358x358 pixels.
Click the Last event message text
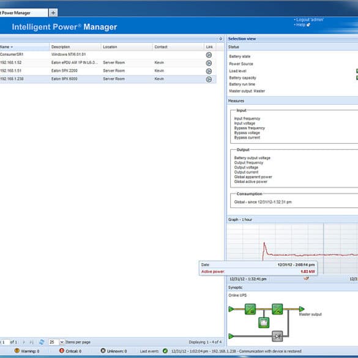236,351
